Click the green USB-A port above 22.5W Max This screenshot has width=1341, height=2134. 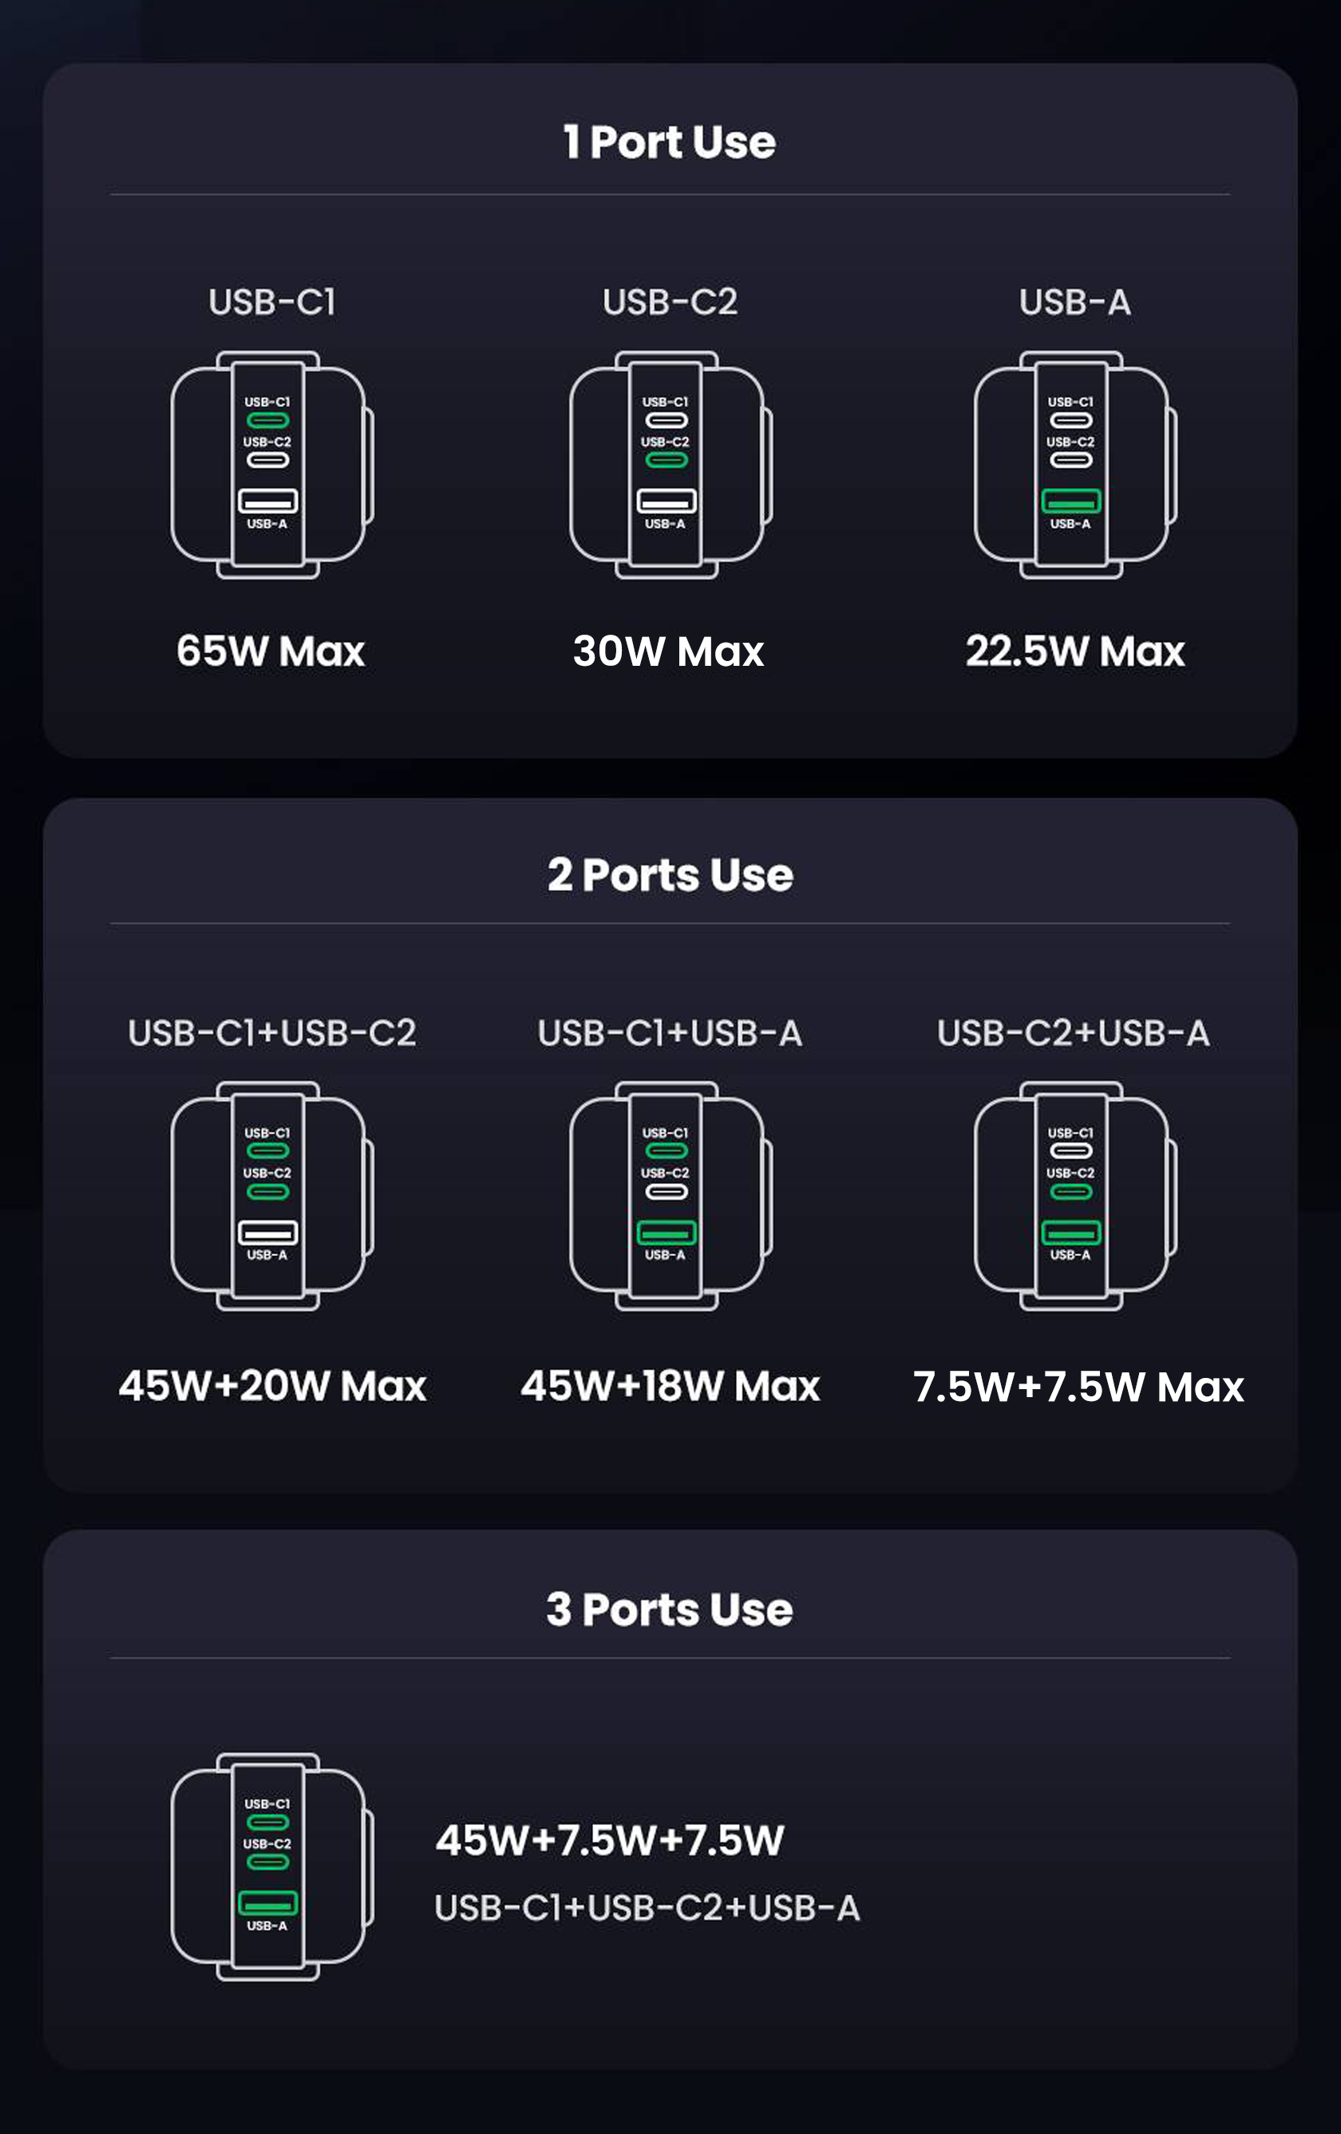[x=1070, y=501]
